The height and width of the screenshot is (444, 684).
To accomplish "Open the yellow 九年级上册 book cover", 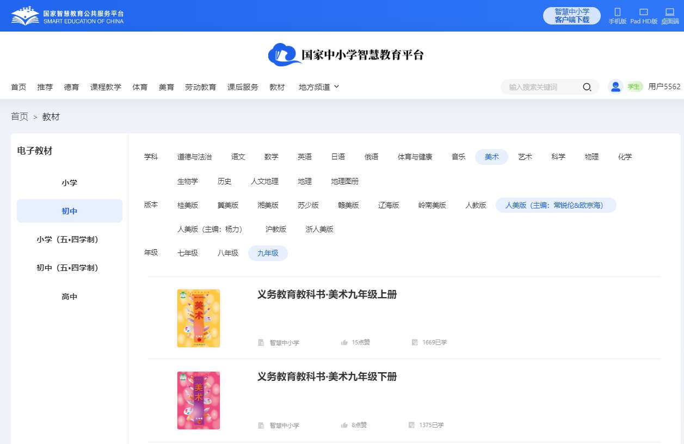I will pyautogui.click(x=199, y=318).
